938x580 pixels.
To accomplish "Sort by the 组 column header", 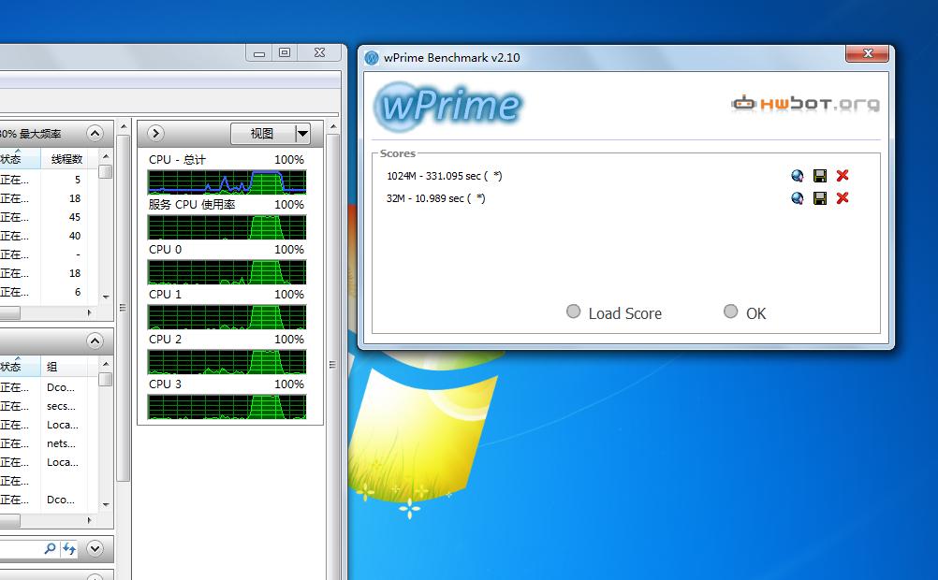I will 66,367.
